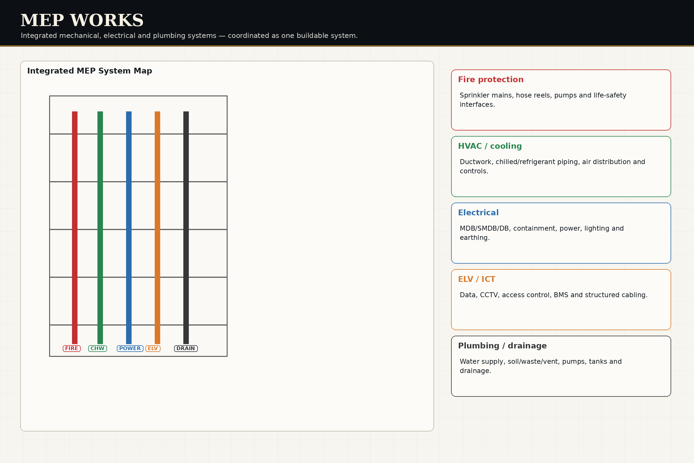Viewport: 694px width, 463px height.
Task: Open the HVAC / cooling card heading
Action: (490, 146)
